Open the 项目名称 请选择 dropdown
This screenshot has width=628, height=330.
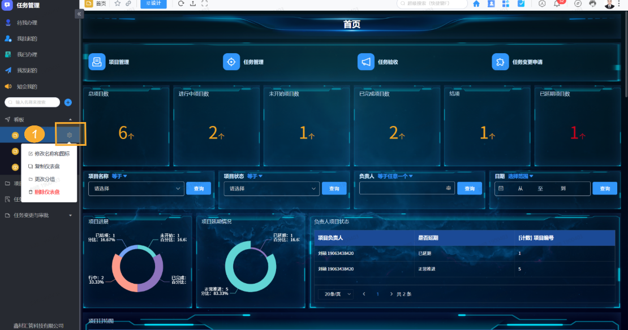[x=136, y=189]
